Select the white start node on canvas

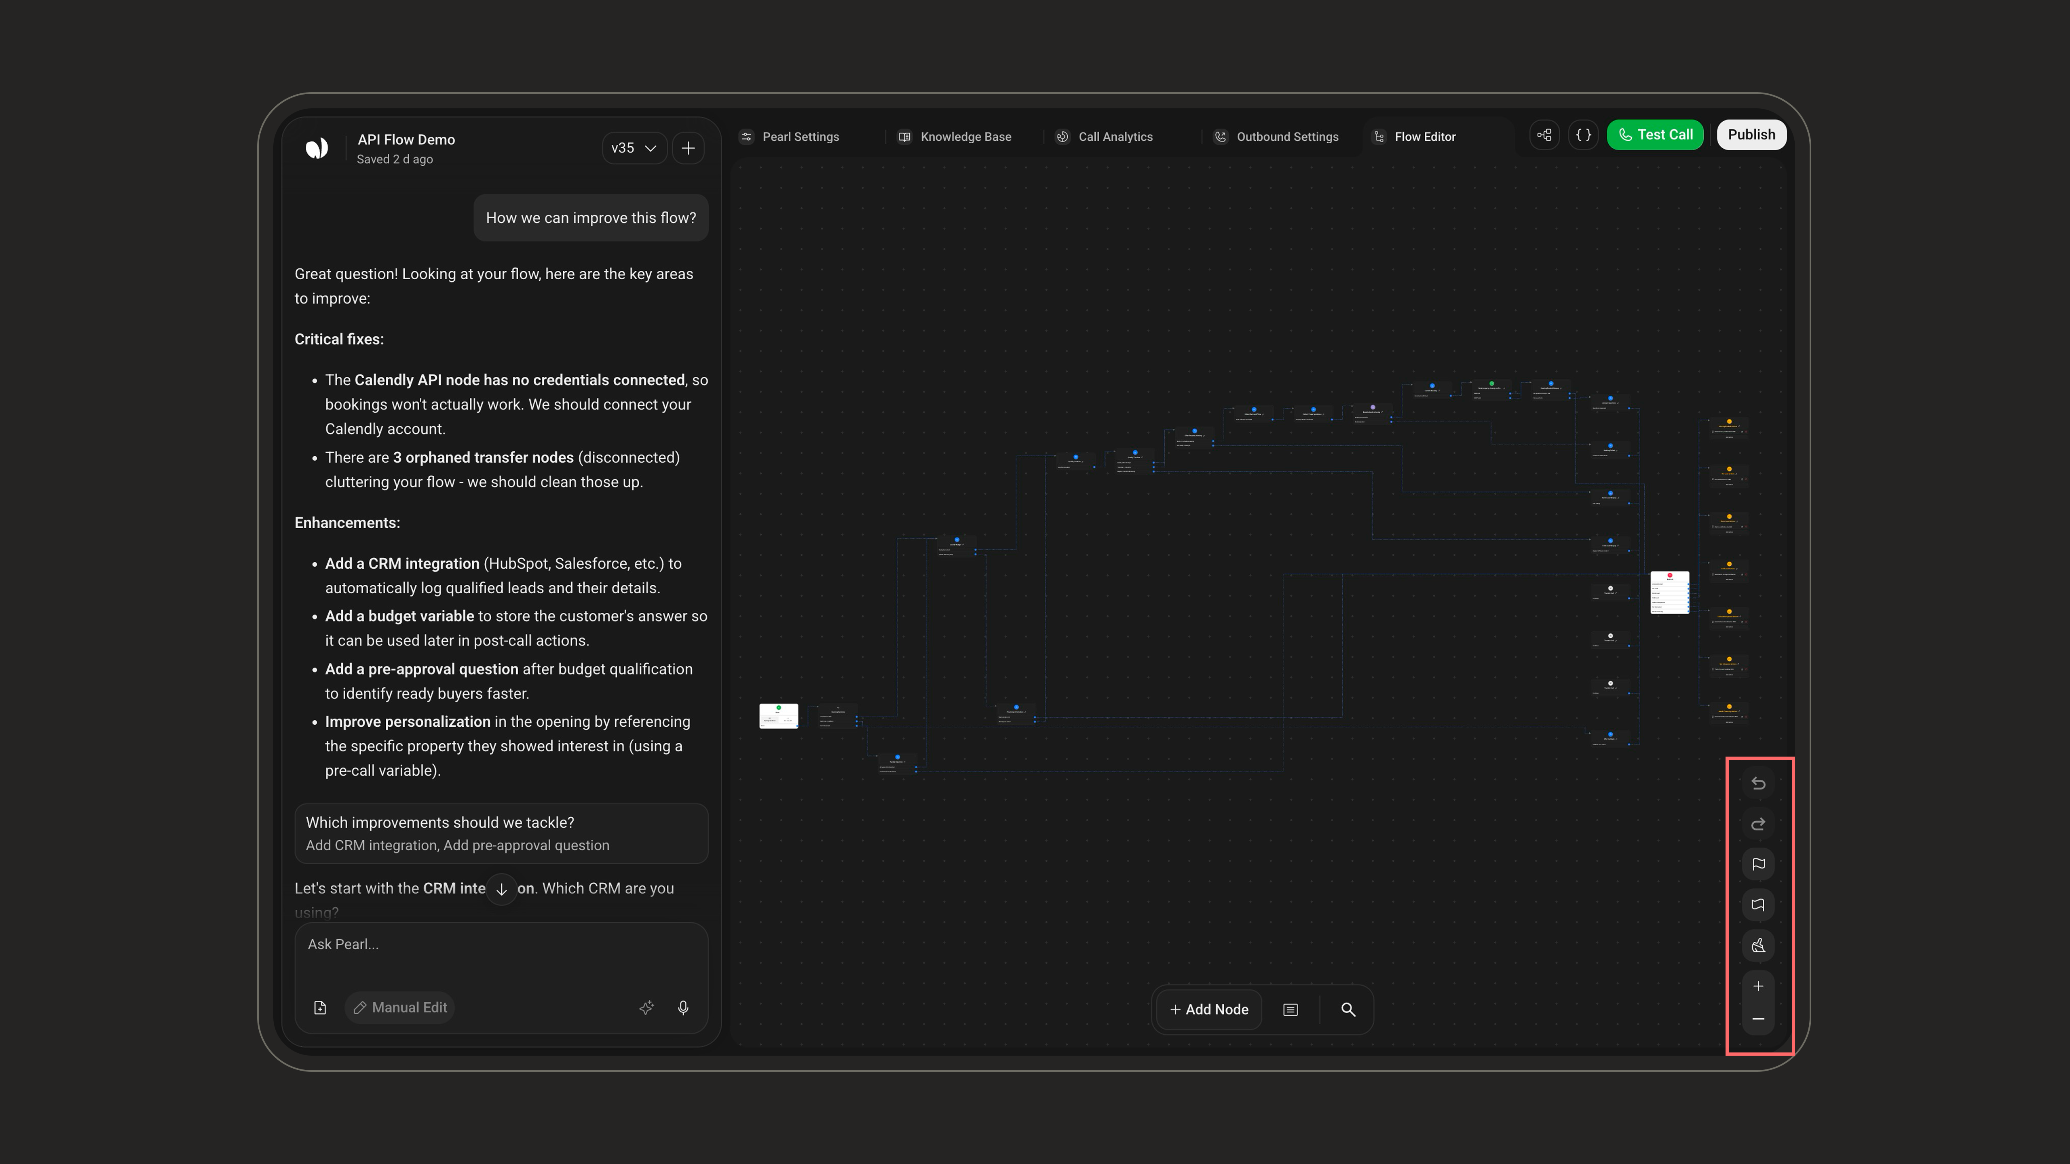[779, 716]
